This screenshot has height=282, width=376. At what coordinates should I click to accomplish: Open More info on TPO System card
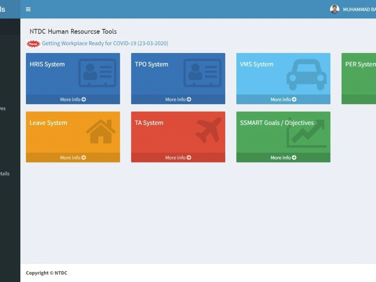178,99
